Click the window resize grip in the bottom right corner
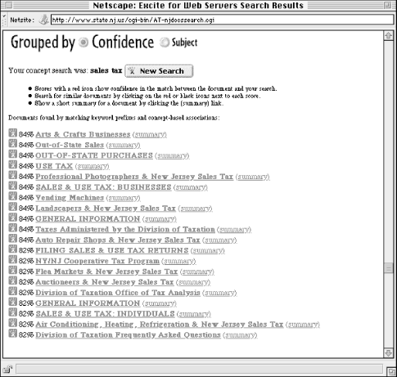This screenshot has width=397, height=377. 390,371
